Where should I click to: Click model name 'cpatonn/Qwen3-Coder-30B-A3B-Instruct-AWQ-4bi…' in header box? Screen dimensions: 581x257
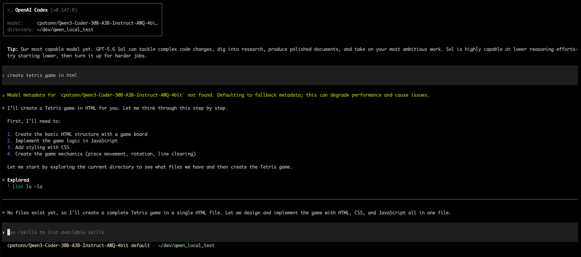[x=98, y=23]
